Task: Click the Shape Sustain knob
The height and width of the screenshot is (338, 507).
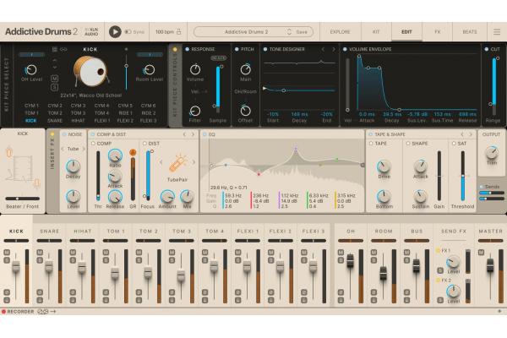Action: (420, 196)
